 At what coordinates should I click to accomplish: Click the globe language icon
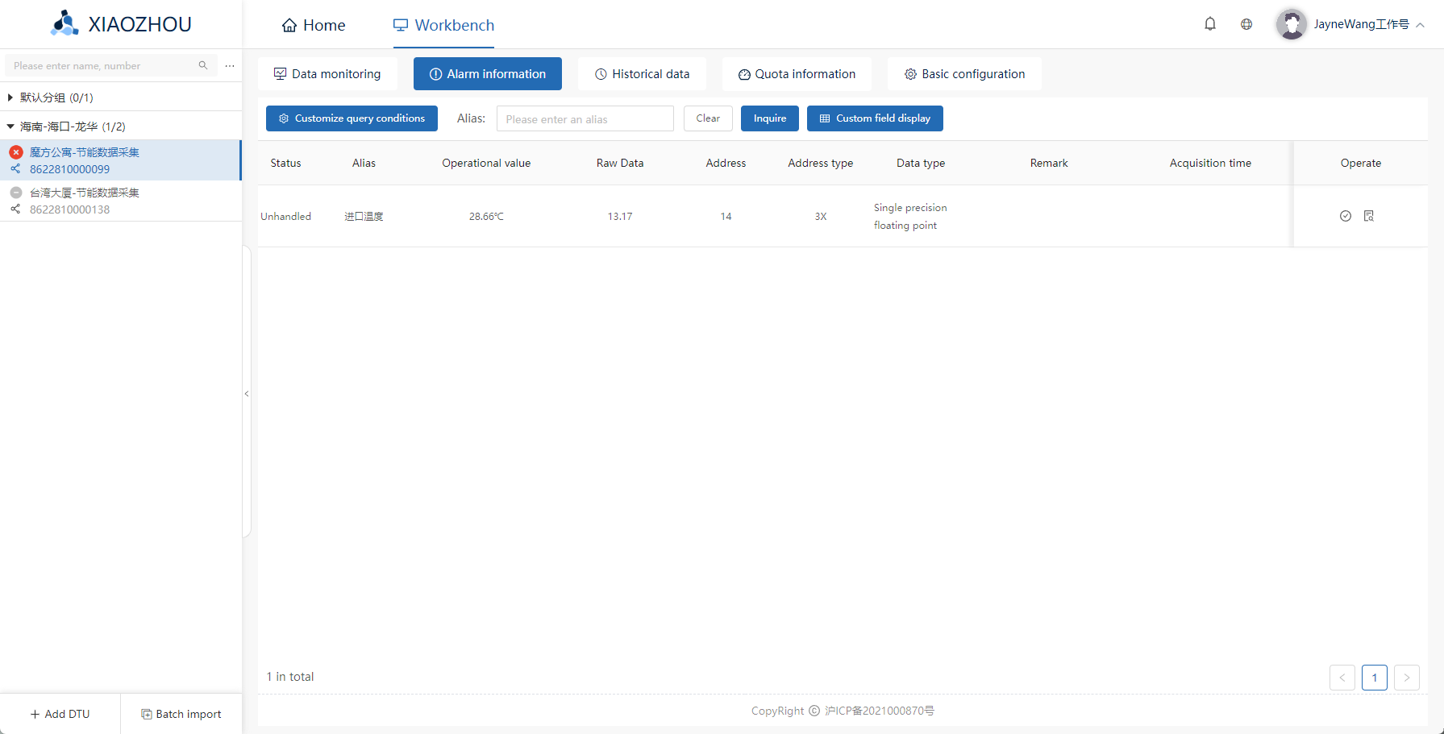point(1246,24)
